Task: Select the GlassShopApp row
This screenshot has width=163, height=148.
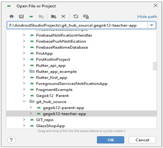Action: [81, 126]
